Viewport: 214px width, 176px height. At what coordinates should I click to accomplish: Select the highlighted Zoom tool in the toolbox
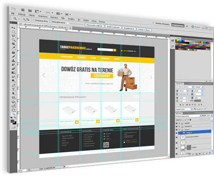(13, 114)
